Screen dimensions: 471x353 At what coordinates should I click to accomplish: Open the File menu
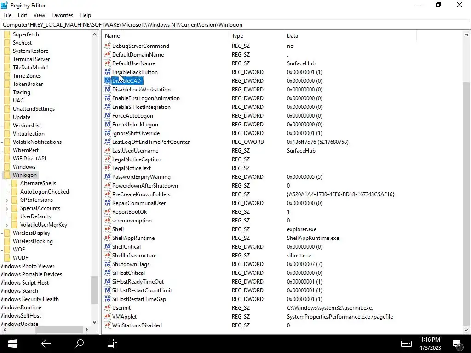[7, 15]
